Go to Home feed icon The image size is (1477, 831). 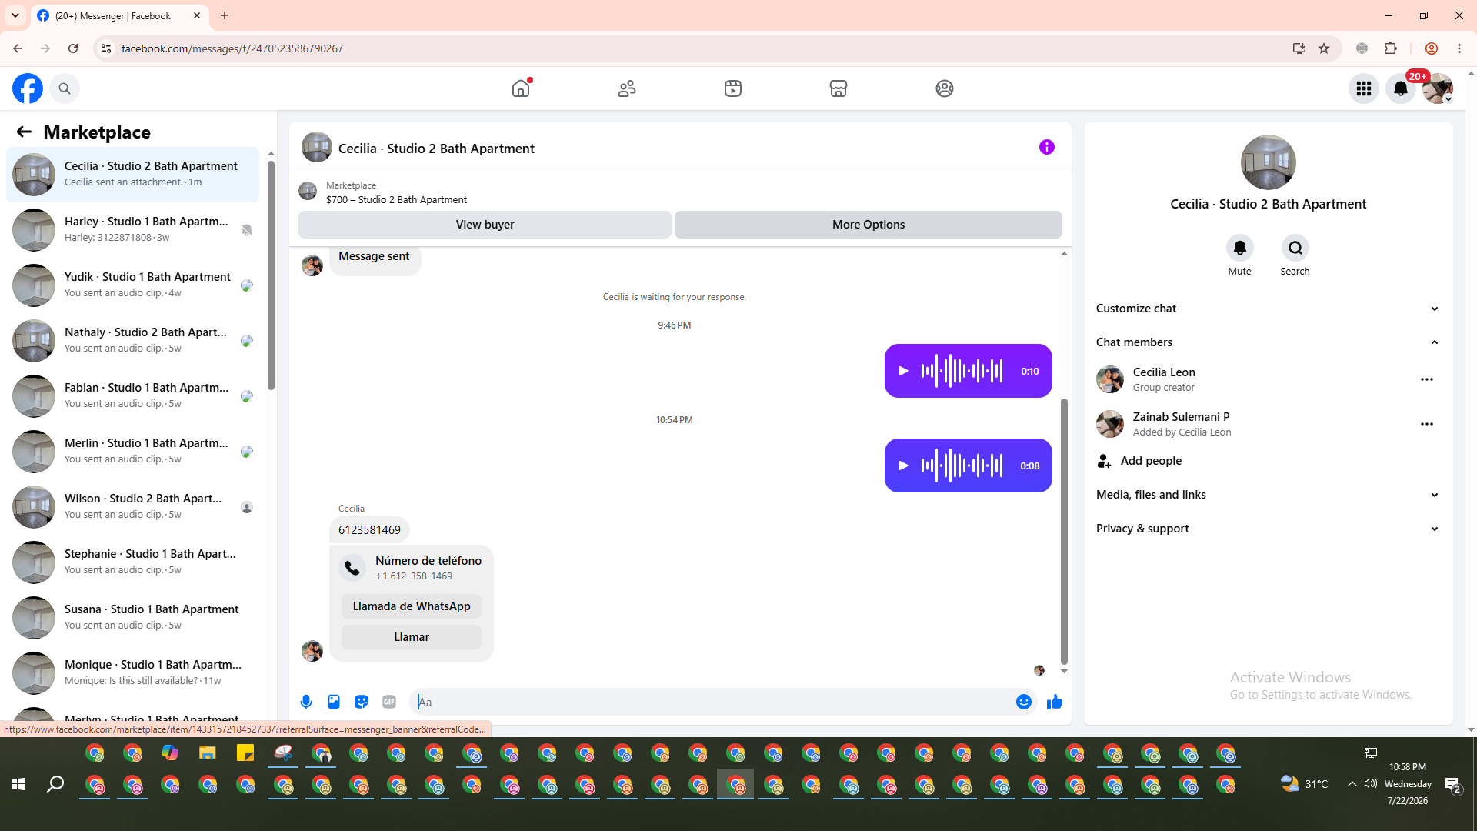(x=521, y=88)
